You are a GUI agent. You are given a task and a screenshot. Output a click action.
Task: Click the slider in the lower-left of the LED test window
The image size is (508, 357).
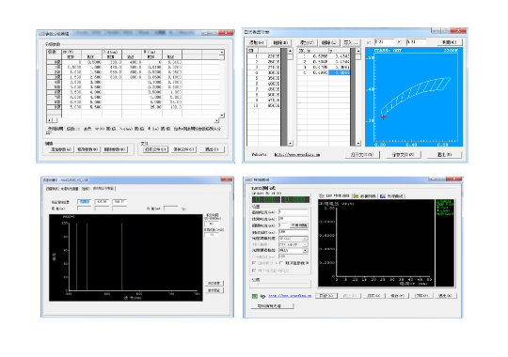280,284
